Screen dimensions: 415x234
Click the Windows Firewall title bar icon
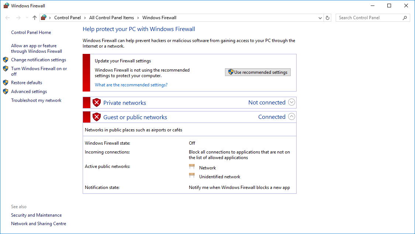6,6
